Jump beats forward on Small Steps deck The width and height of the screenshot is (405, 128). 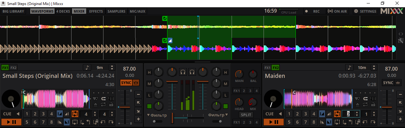pos(111,122)
